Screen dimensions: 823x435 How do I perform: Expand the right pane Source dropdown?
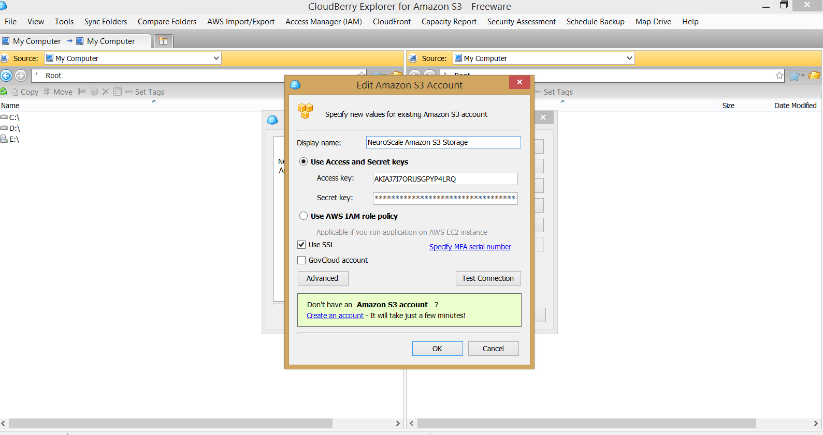[629, 58]
